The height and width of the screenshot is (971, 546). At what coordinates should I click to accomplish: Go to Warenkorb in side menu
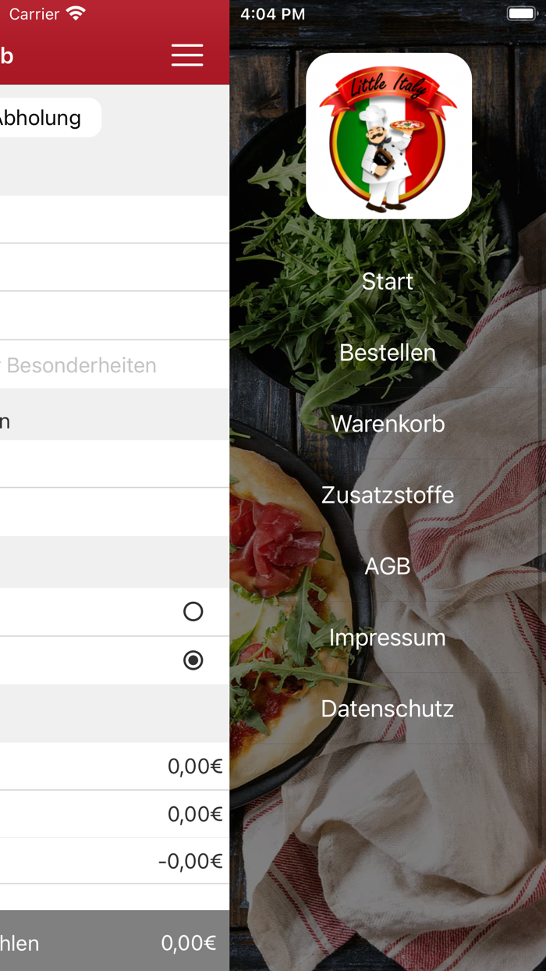(388, 423)
